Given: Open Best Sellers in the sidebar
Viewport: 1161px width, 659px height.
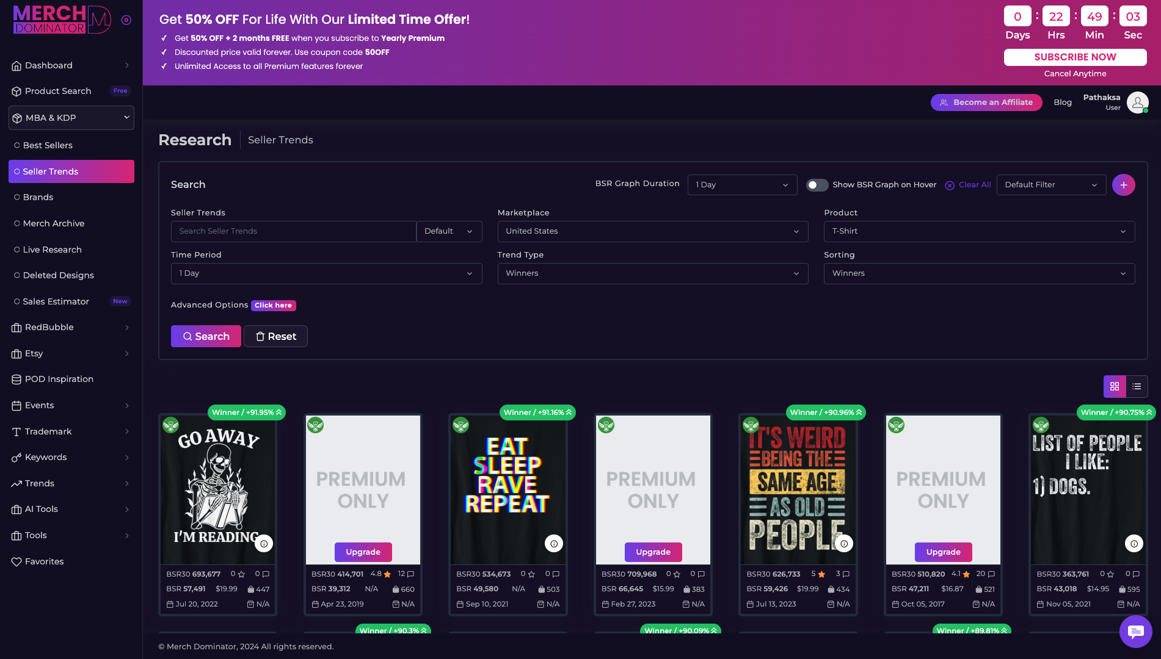Looking at the screenshot, I should (48, 145).
